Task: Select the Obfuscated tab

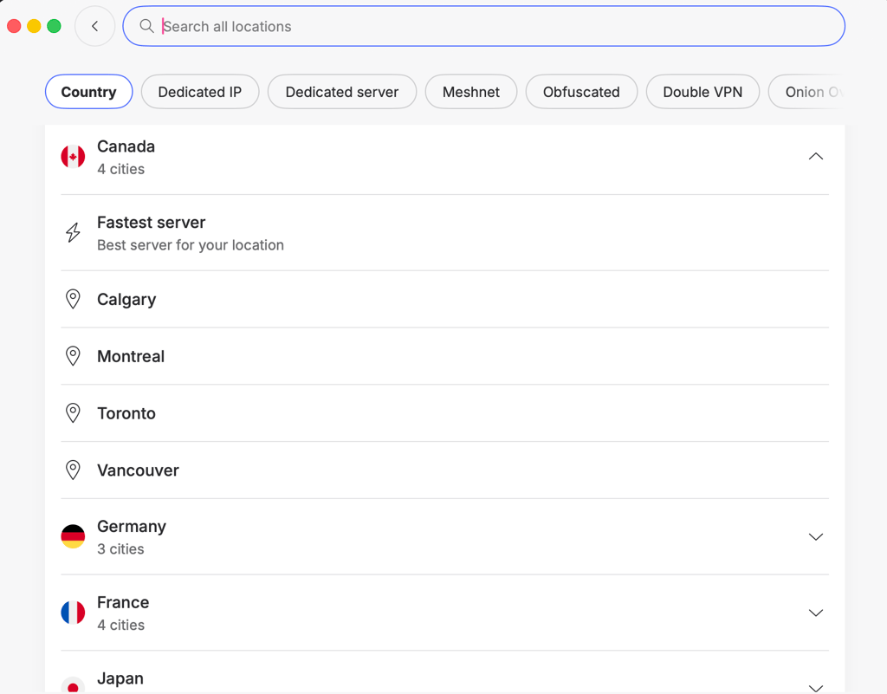Action: pos(581,92)
